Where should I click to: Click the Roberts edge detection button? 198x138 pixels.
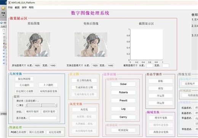(x=123, y=92)
